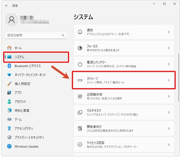
Task: Expand the 近距離共有 row chevron
Action: coord(169,96)
